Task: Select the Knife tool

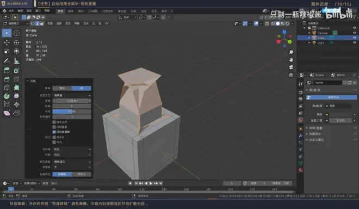Action: pyautogui.click(x=7, y=88)
